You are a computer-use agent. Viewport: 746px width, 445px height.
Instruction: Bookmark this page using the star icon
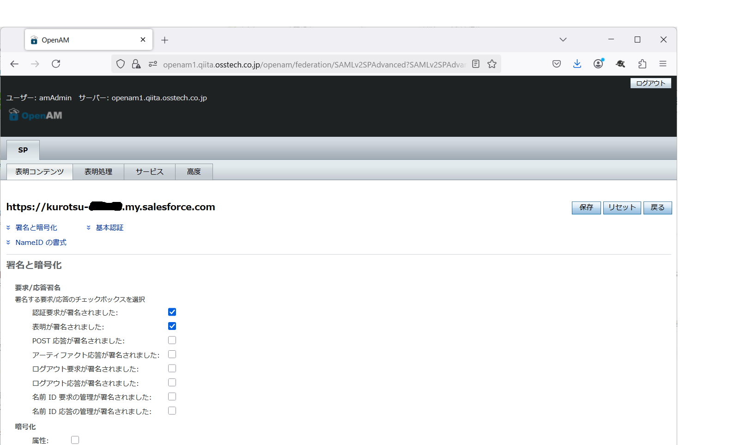tap(491, 64)
